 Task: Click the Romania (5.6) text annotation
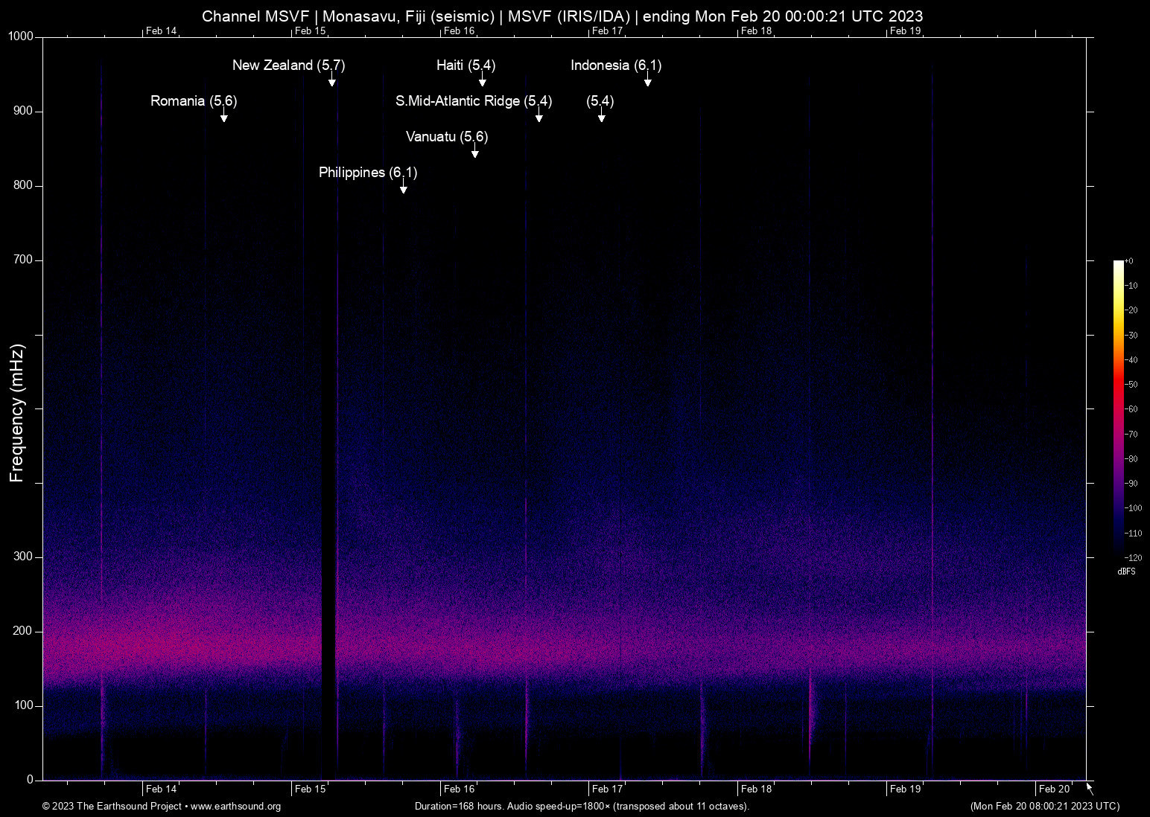[x=194, y=101]
